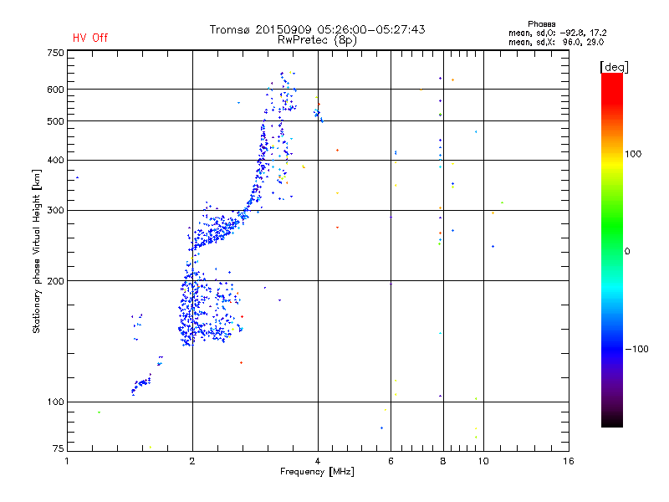Click the 'Phases' statistics header
This screenshot has height=502, width=669.
(541, 24)
